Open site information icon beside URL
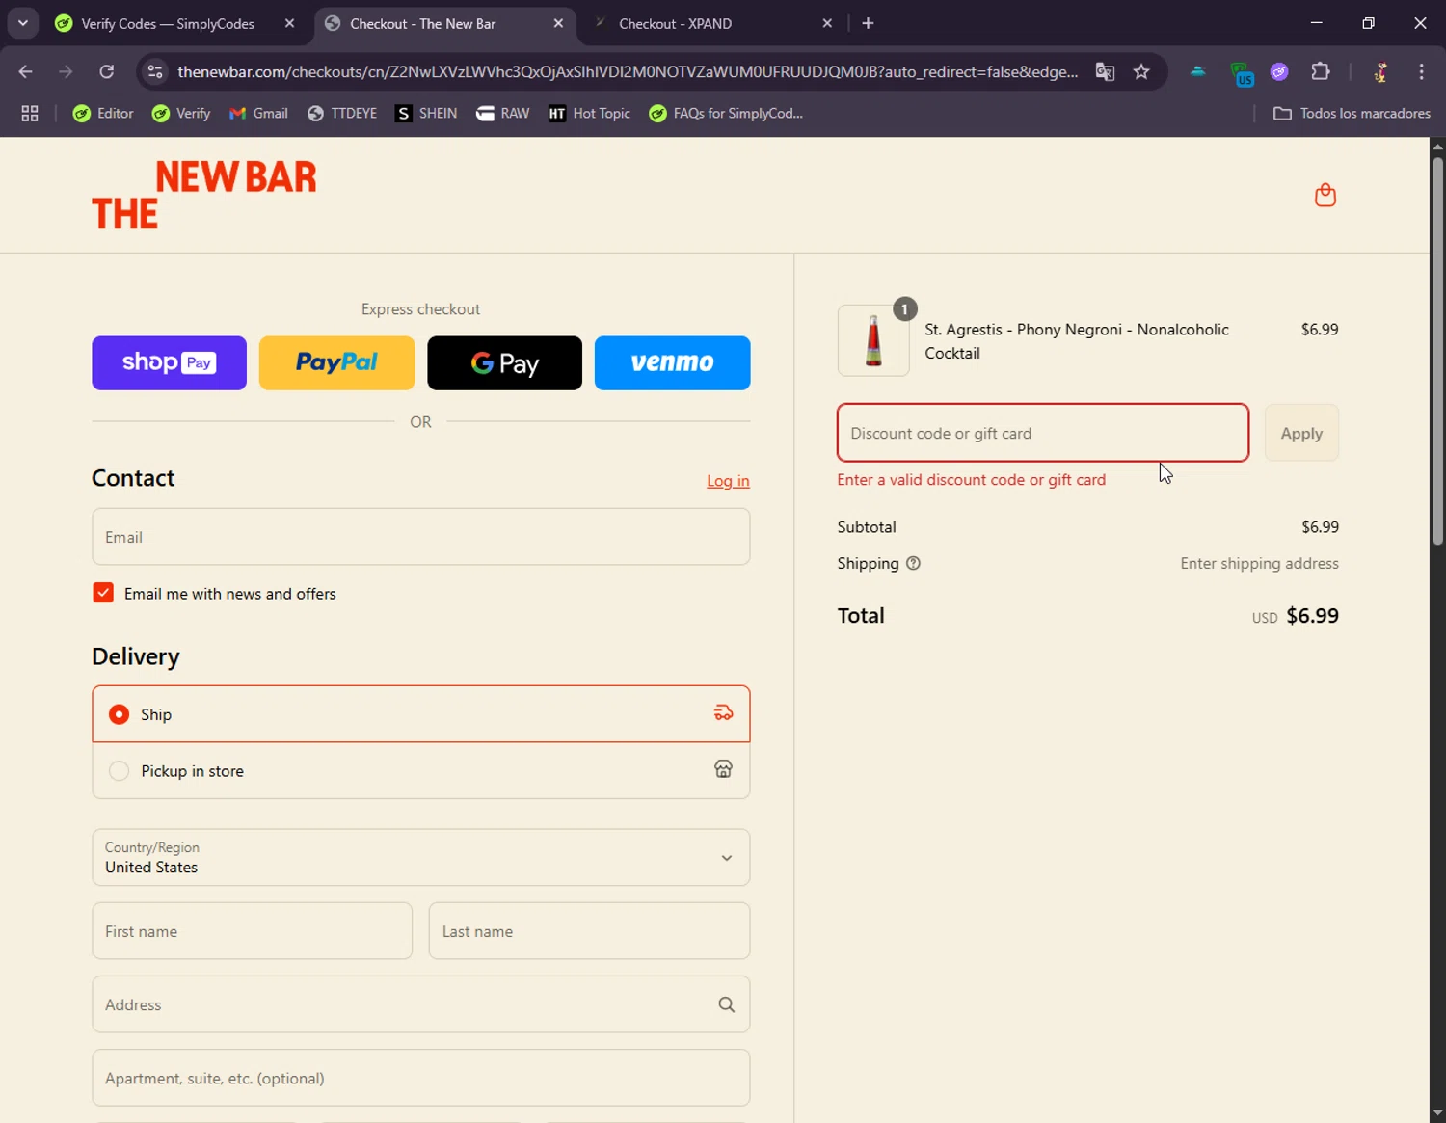1446x1123 pixels. [154, 71]
